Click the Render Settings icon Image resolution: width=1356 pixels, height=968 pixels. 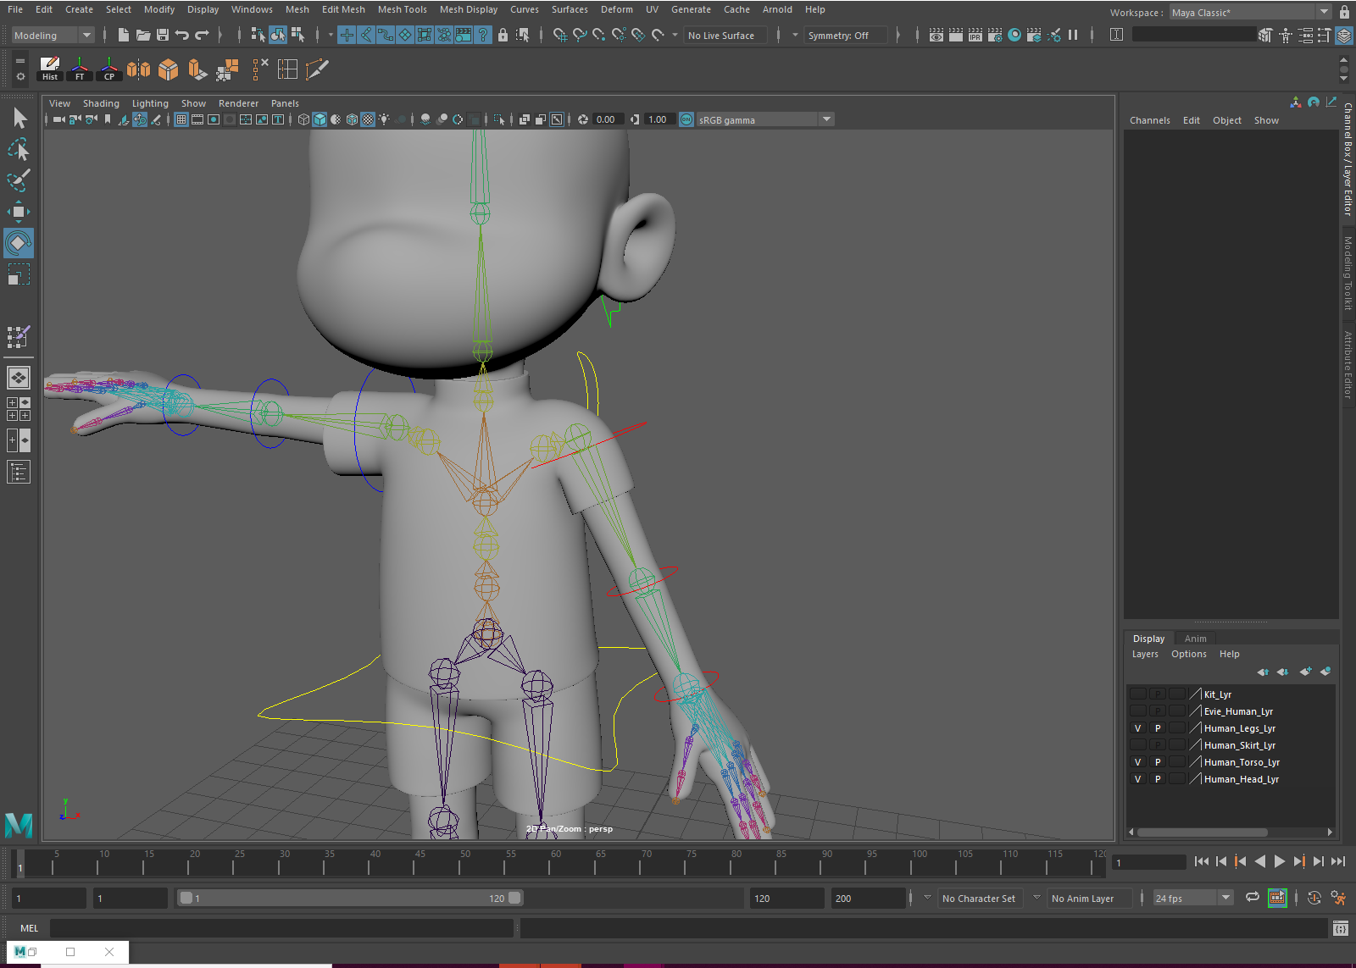tap(994, 35)
